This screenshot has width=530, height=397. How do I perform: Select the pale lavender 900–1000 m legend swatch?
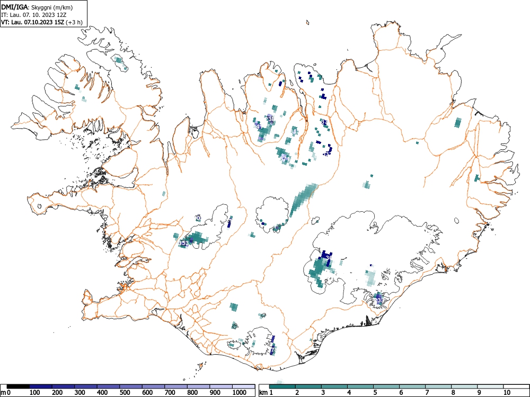tap(221, 386)
